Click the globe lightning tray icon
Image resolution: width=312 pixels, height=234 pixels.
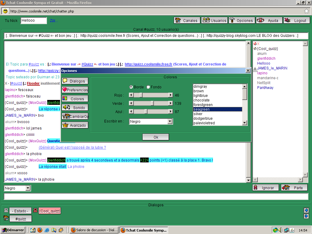coord(275,230)
